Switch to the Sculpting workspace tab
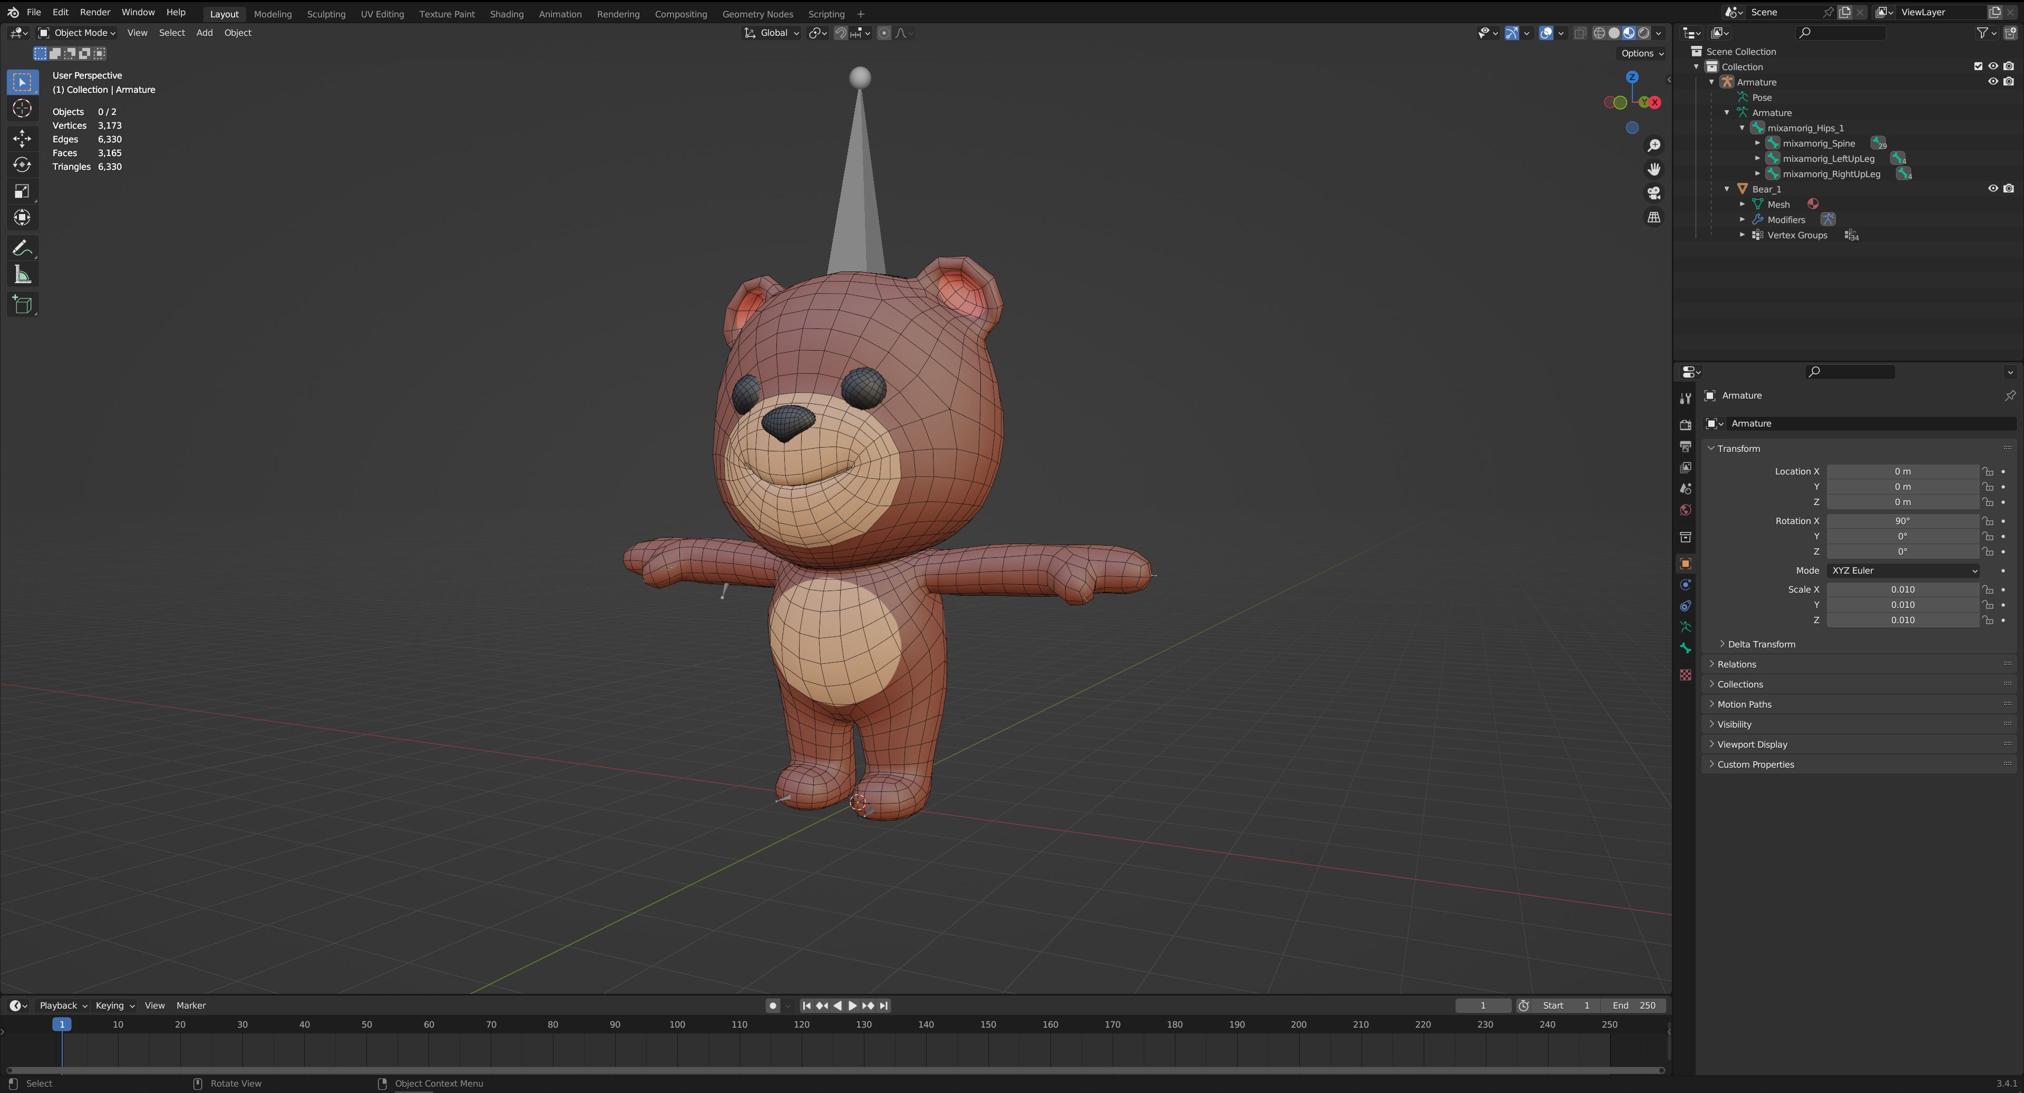The height and width of the screenshot is (1093, 2024). 326,14
